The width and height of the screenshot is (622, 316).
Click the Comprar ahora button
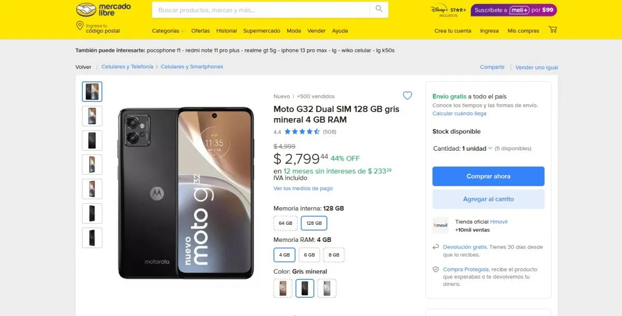pos(488,176)
